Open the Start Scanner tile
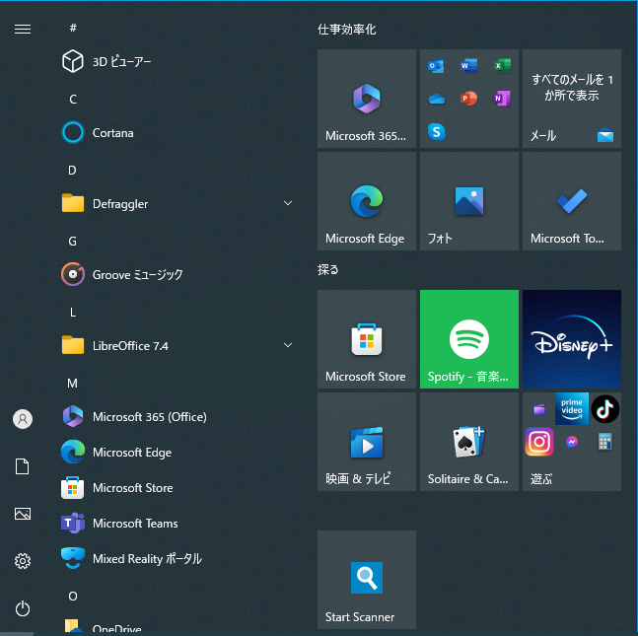The width and height of the screenshot is (638, 636). pyautogui.click(x=367, y=580)
